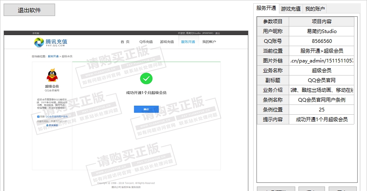The width and height of the screenshot is (367, 191).
Task: Click the QQ会员官网 副标题 value cell
Action: click(322, 80)
